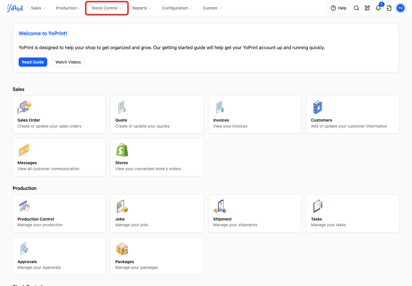The height and width of the screenshot is (286, 412).
Task: Select 'View your invoices' description
Action: (230, 126)
